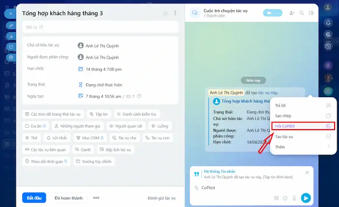Click the calendar icon beside Hạn chót
The height and width of the screenshot is (207, 339).
point(80,69)
